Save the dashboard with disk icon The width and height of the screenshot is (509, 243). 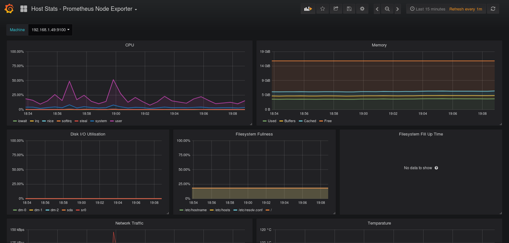click(349, 9)
